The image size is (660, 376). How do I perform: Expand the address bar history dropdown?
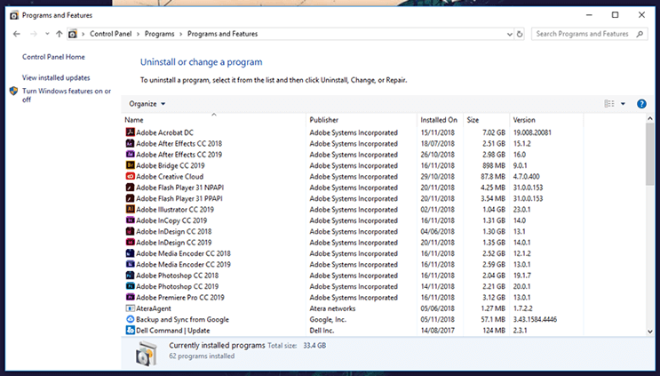(509, 34)
